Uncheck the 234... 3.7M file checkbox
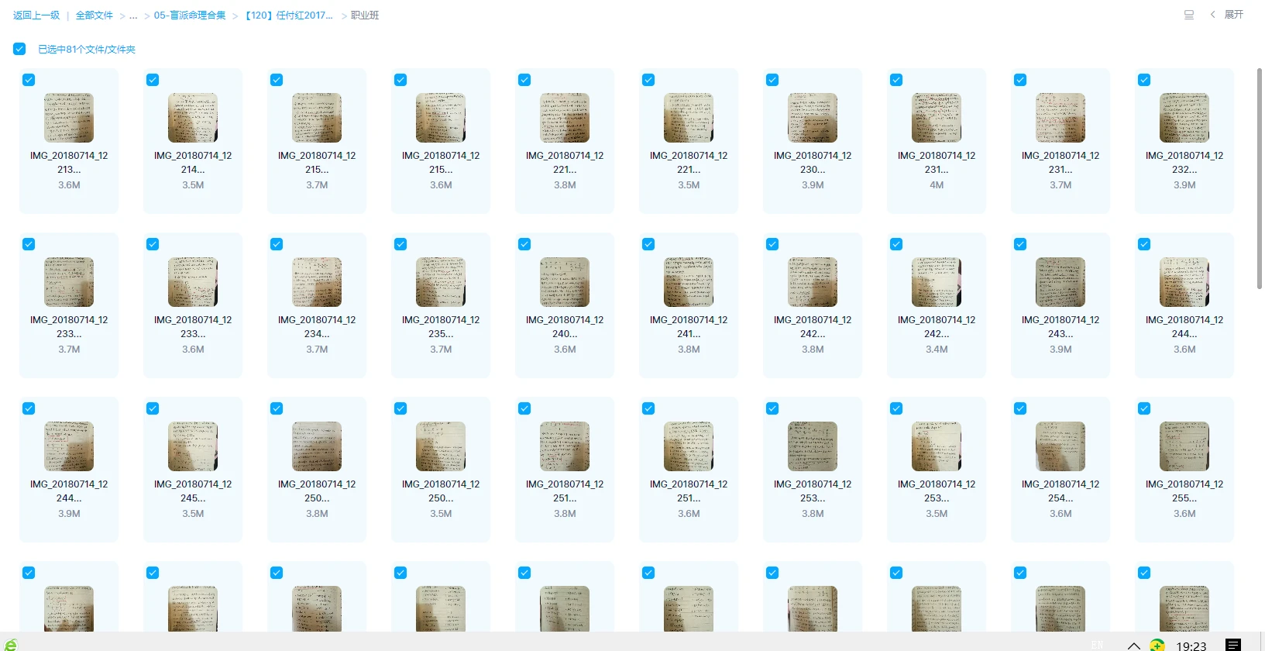This screenshot has height=651, width=1265. click(277, 244)
